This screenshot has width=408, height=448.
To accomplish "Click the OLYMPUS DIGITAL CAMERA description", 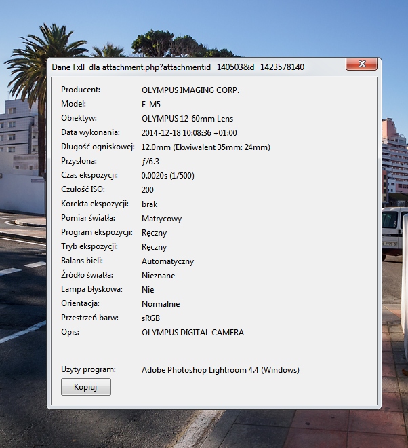I will click(192, 333).
